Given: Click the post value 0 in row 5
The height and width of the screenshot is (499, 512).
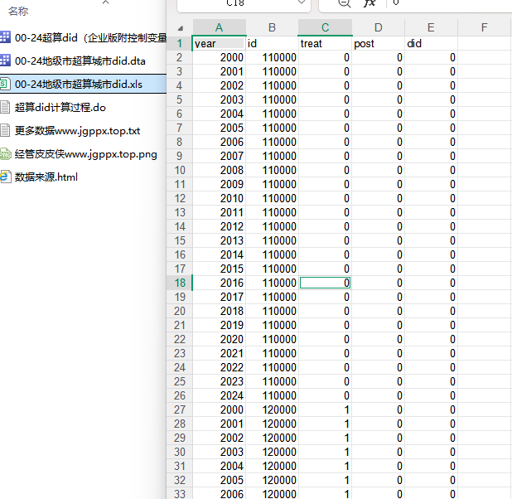Looking at the screenshot, I should [x=378, y=99].
